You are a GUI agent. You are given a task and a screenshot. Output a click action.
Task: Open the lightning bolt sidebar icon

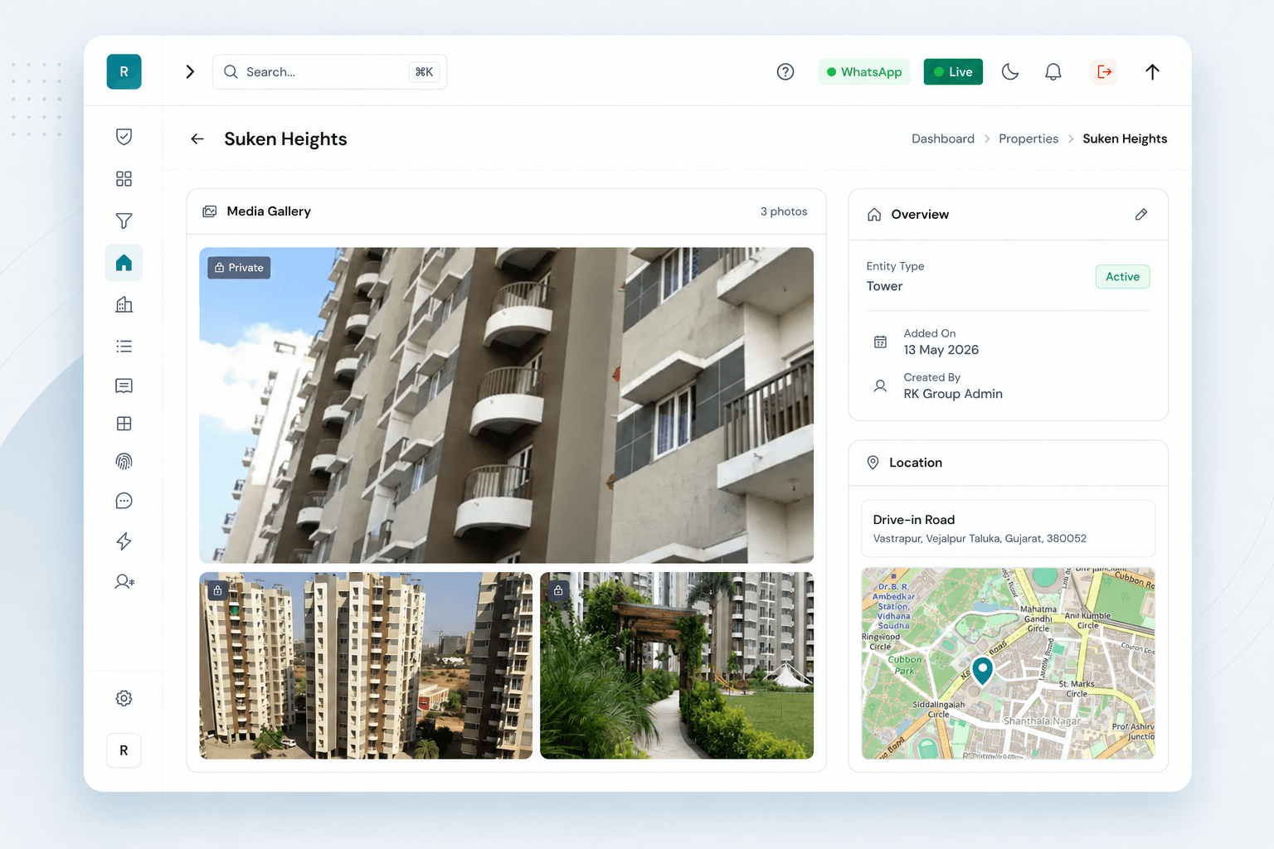click(x=124, y=541)
